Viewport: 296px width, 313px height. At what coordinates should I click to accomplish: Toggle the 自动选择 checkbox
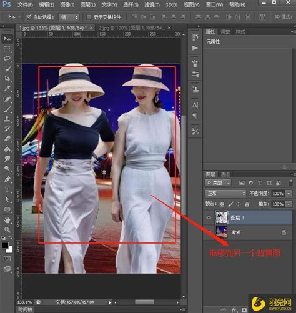coord(29,17)
